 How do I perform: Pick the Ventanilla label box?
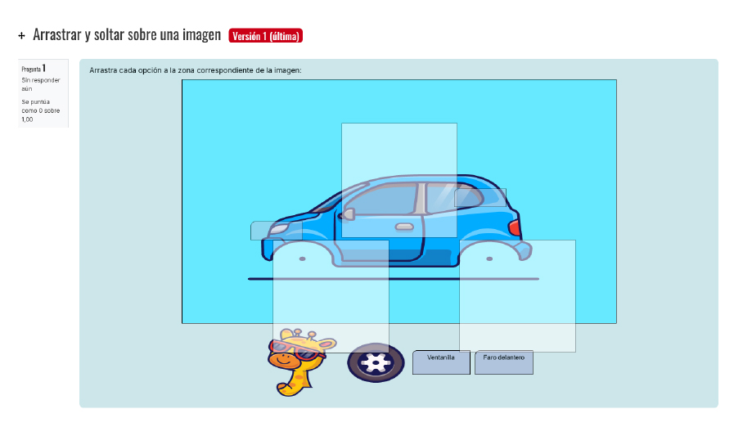click(441, 362)
